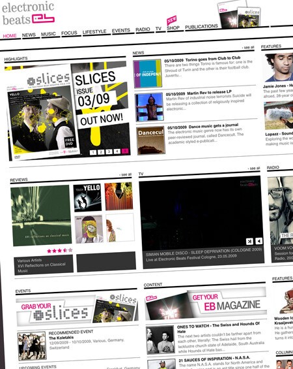Screen dimensions: 293x369
Task: Go to the PUBLICATIONS section
Action: [x=201, y=27]
